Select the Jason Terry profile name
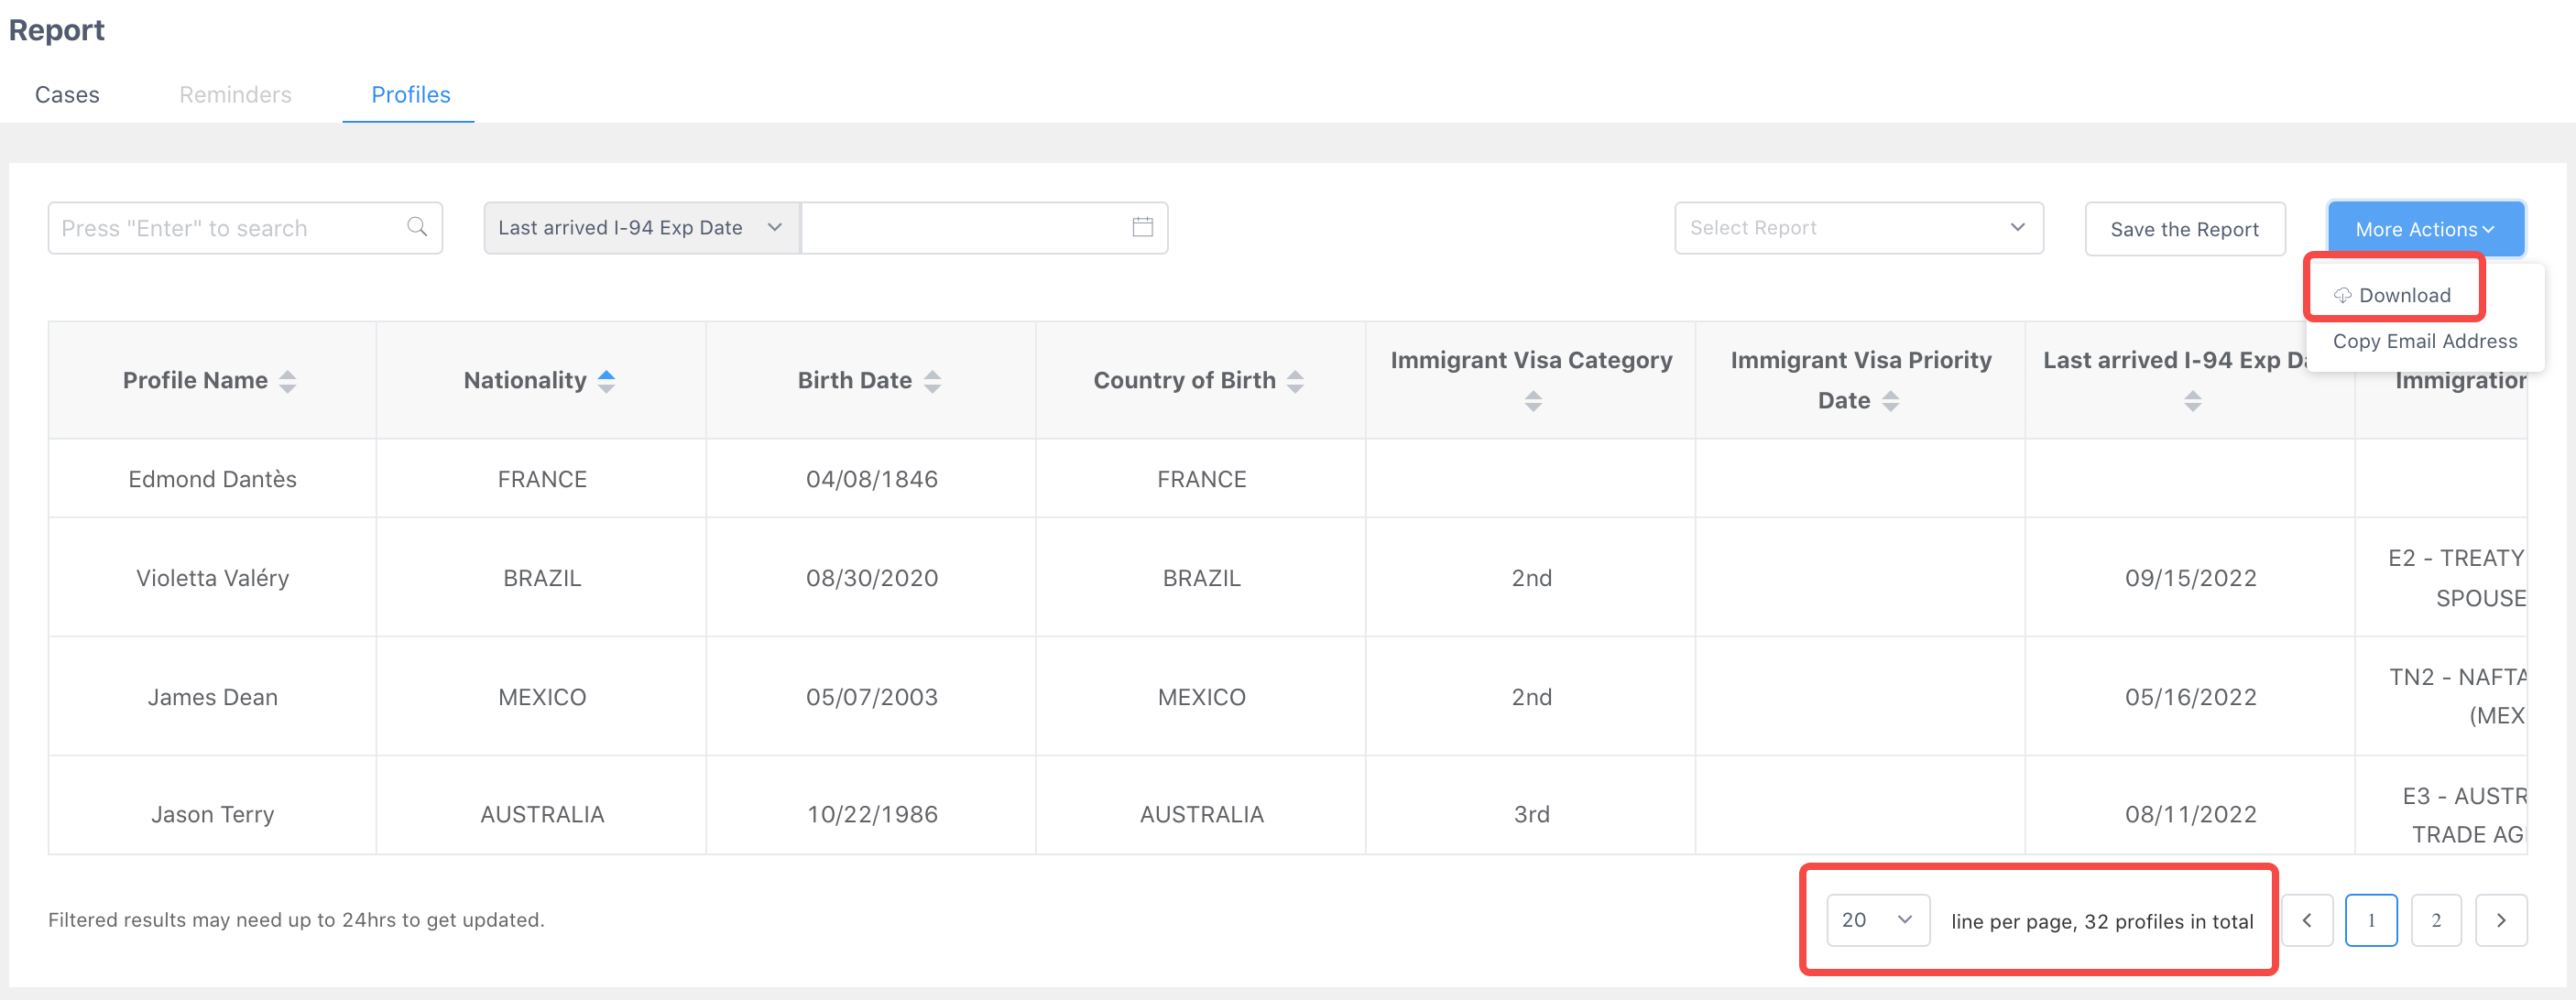This screenshot has width=2576, height=1000. click(212, 815)
